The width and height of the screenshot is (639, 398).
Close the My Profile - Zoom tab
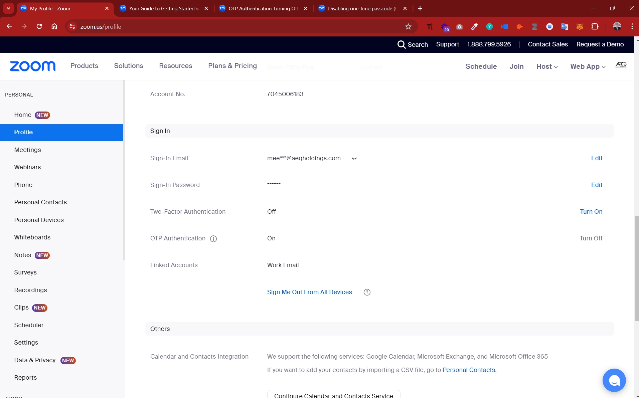point(107,8)
